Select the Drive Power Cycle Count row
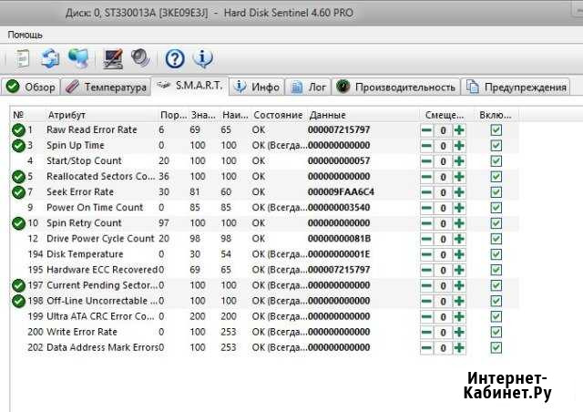This screenshot has height=412, width=583. [265, 239]
